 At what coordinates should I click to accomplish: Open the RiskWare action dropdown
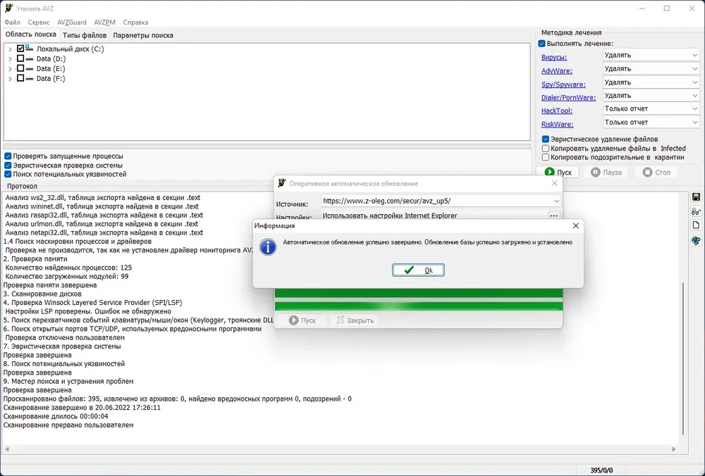point(651,122)
